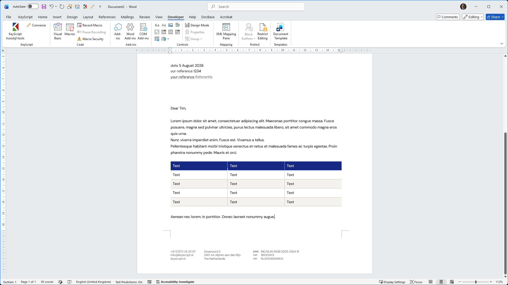Insert a Plain Text content control
The width and height of the screenshot is (508, 285).
164,25
